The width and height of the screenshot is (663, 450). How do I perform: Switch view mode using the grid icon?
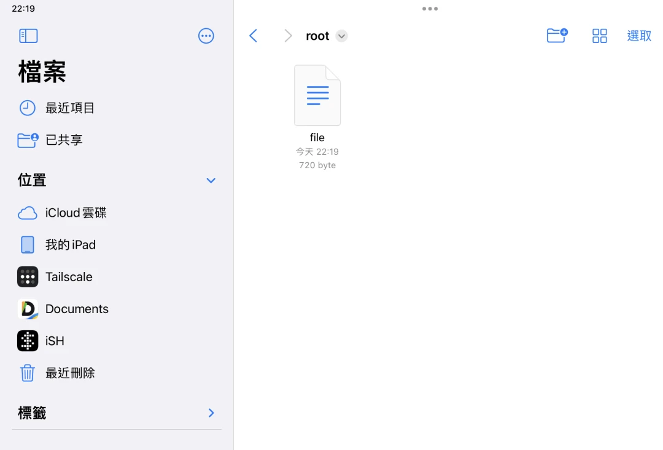pyautogui.click(x=599, y=36)
